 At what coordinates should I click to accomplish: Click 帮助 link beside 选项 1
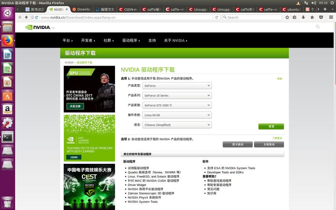(280, 79)
